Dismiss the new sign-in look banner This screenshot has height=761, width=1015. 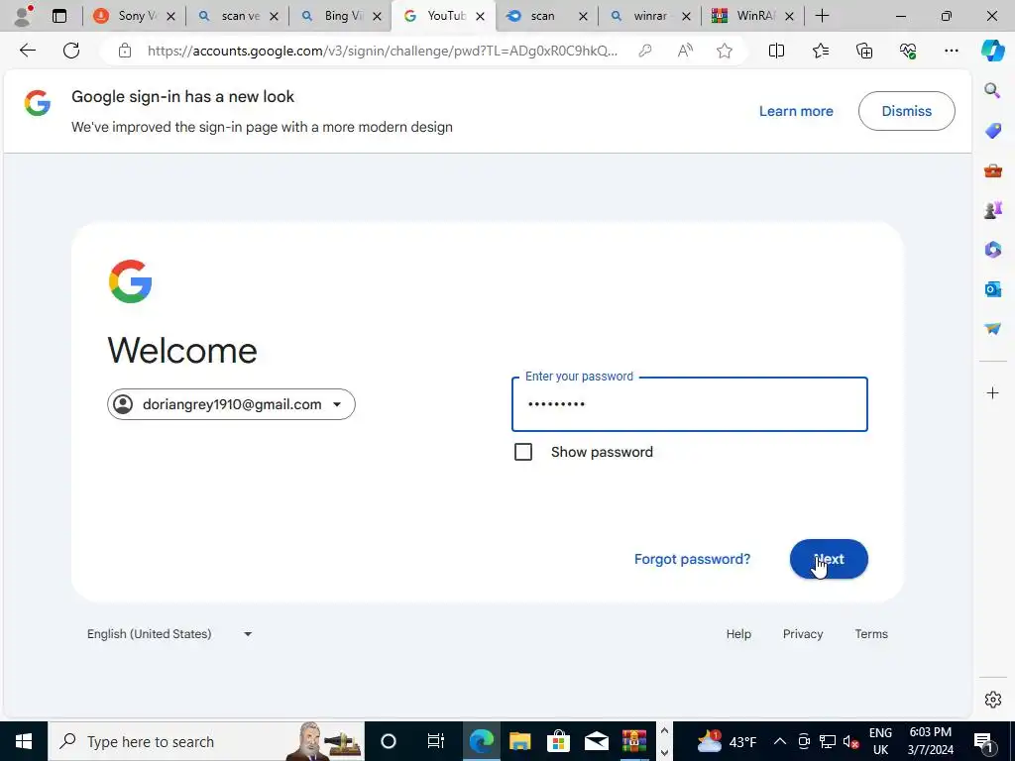[906, 111]
